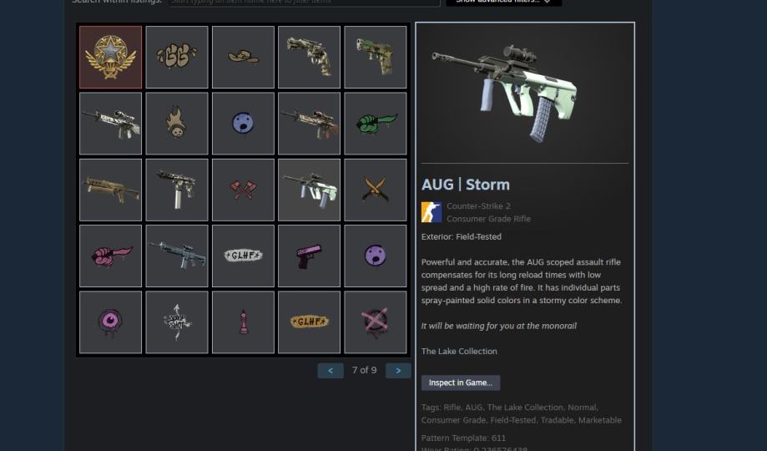
Task: Click the purple eyeball graffiti item
Action: pos(110,322)
